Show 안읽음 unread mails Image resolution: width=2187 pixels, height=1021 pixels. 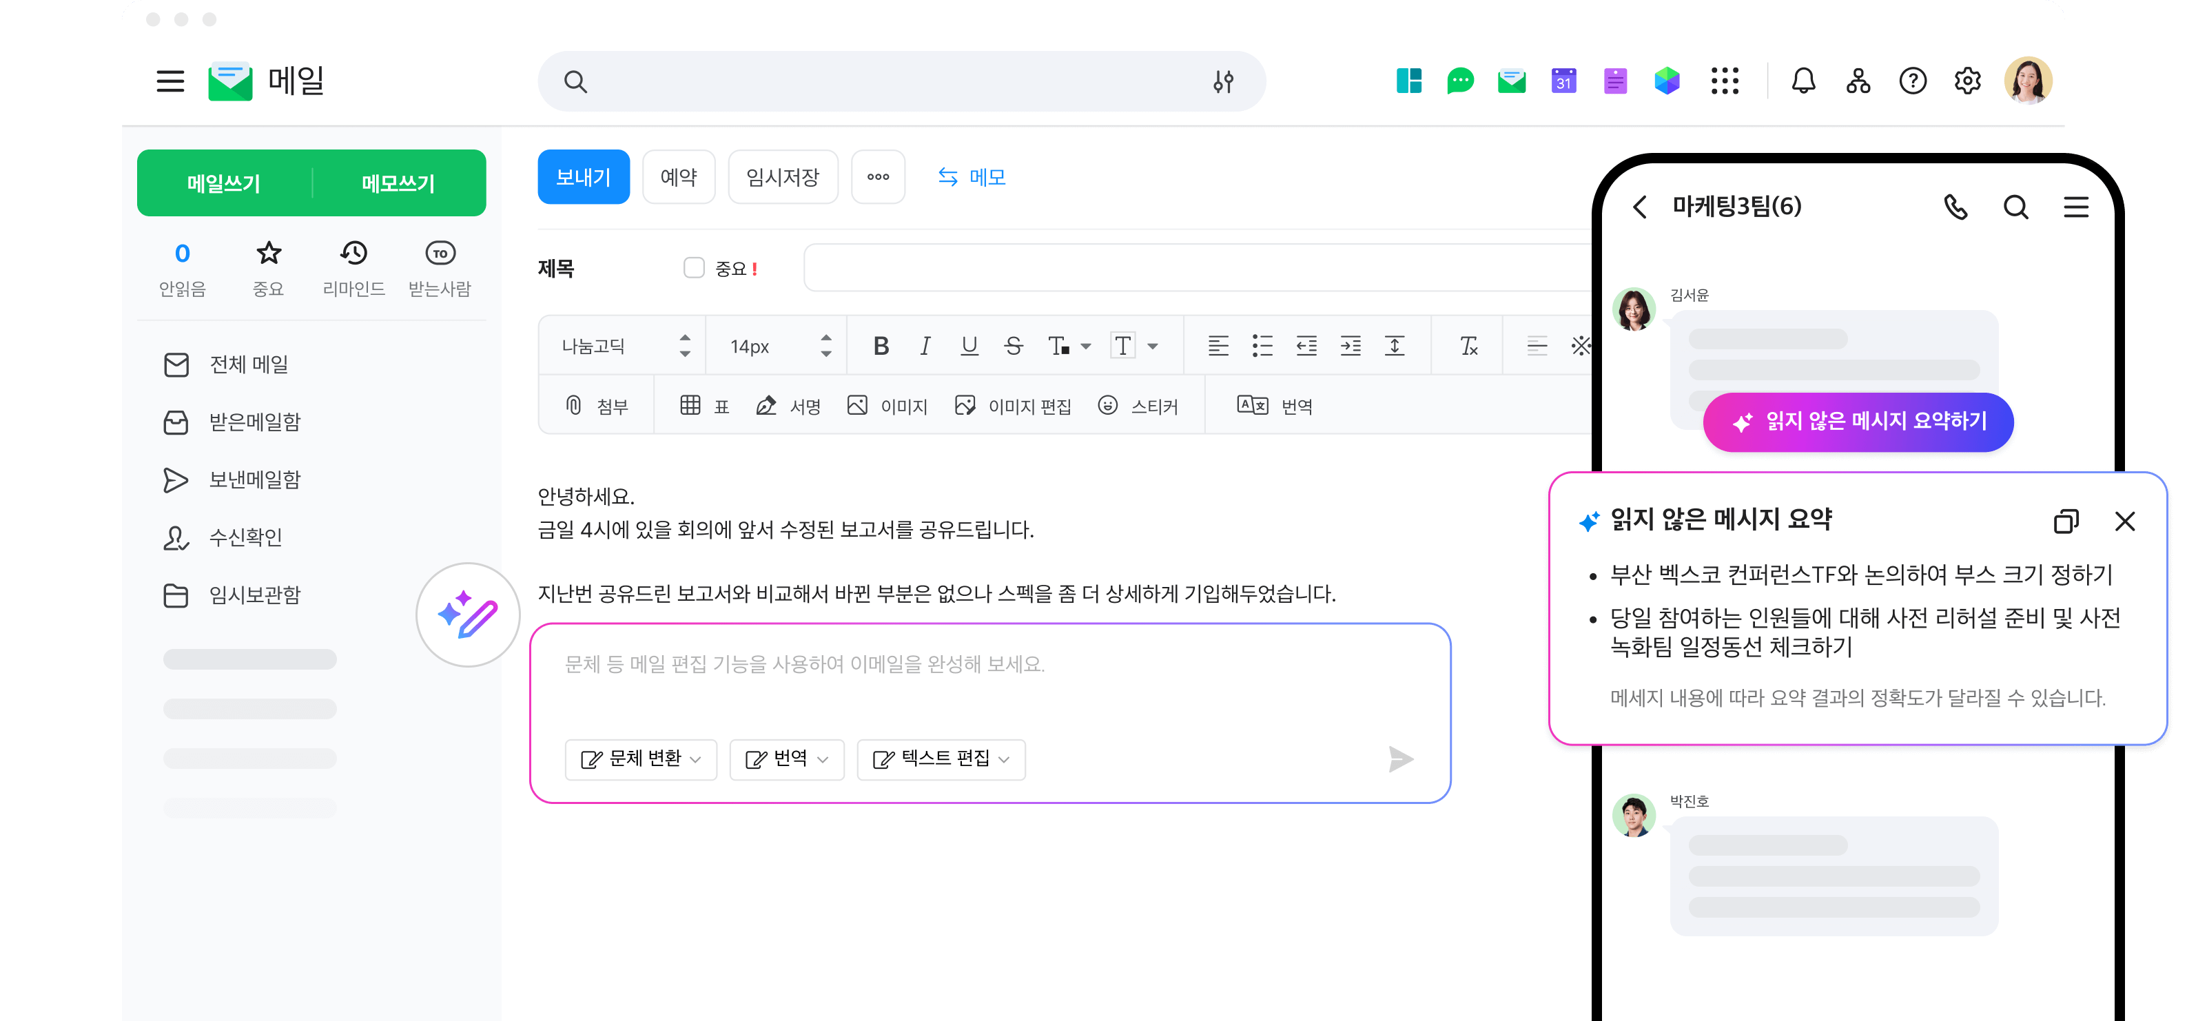click(182, 270)
